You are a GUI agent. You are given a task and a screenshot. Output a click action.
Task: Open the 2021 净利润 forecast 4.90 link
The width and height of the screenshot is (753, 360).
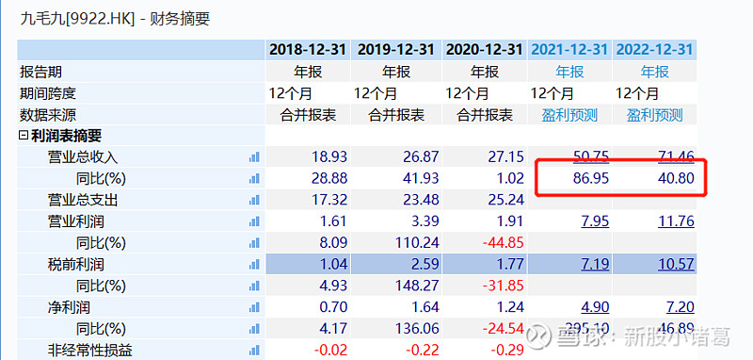click(595, 307)
